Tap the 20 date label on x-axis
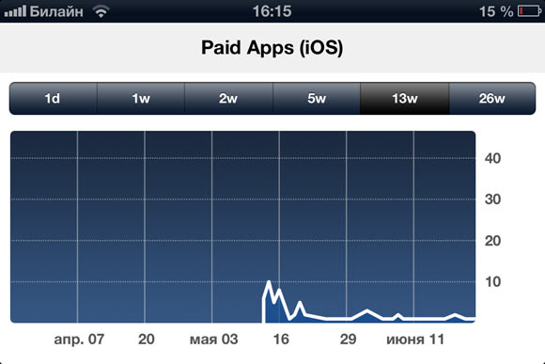 point(147,339)
